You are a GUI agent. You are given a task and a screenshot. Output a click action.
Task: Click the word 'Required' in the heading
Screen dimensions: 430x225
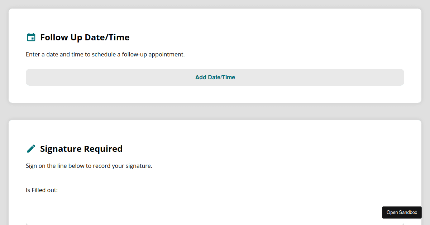pos(103,149)
